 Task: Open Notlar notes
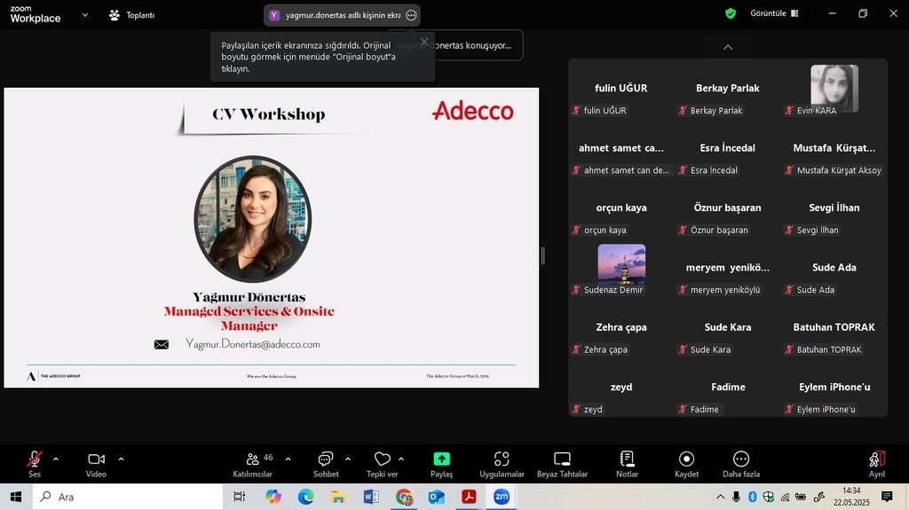coord(627,464)
